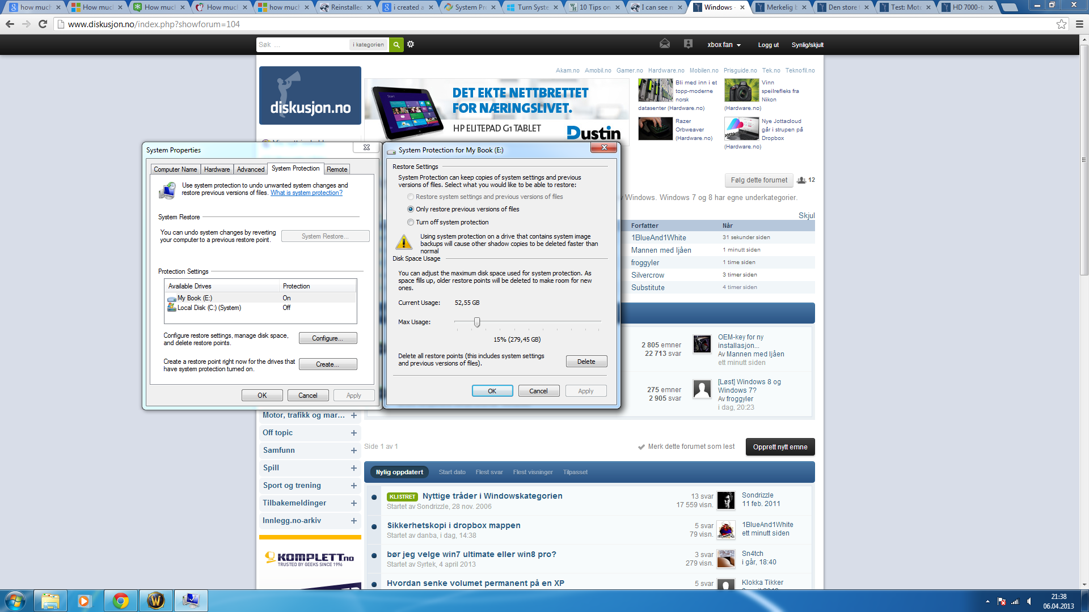Click the diskusjon.no logo
The height and width of the screenshot is (612, 1089).
(310, 95)
